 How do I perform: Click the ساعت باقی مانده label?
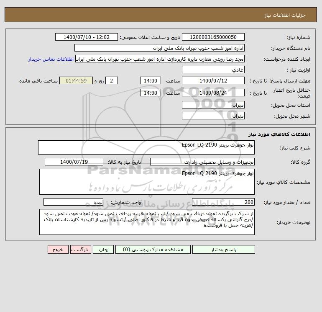click(x=38, y=81)
